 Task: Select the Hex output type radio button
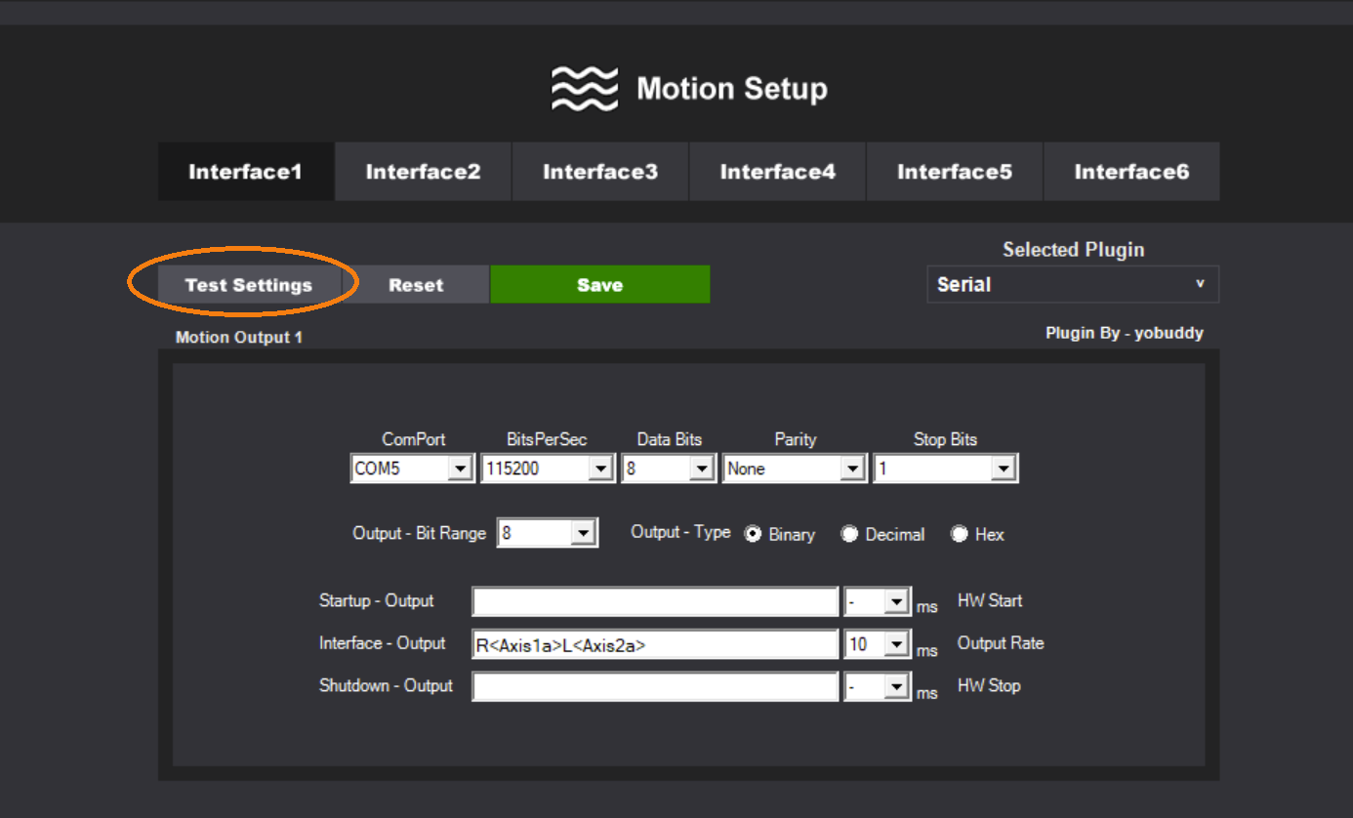coord(960,534)
